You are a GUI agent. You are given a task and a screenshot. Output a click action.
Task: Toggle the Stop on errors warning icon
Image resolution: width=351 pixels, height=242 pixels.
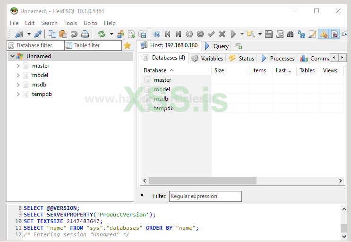324,34
